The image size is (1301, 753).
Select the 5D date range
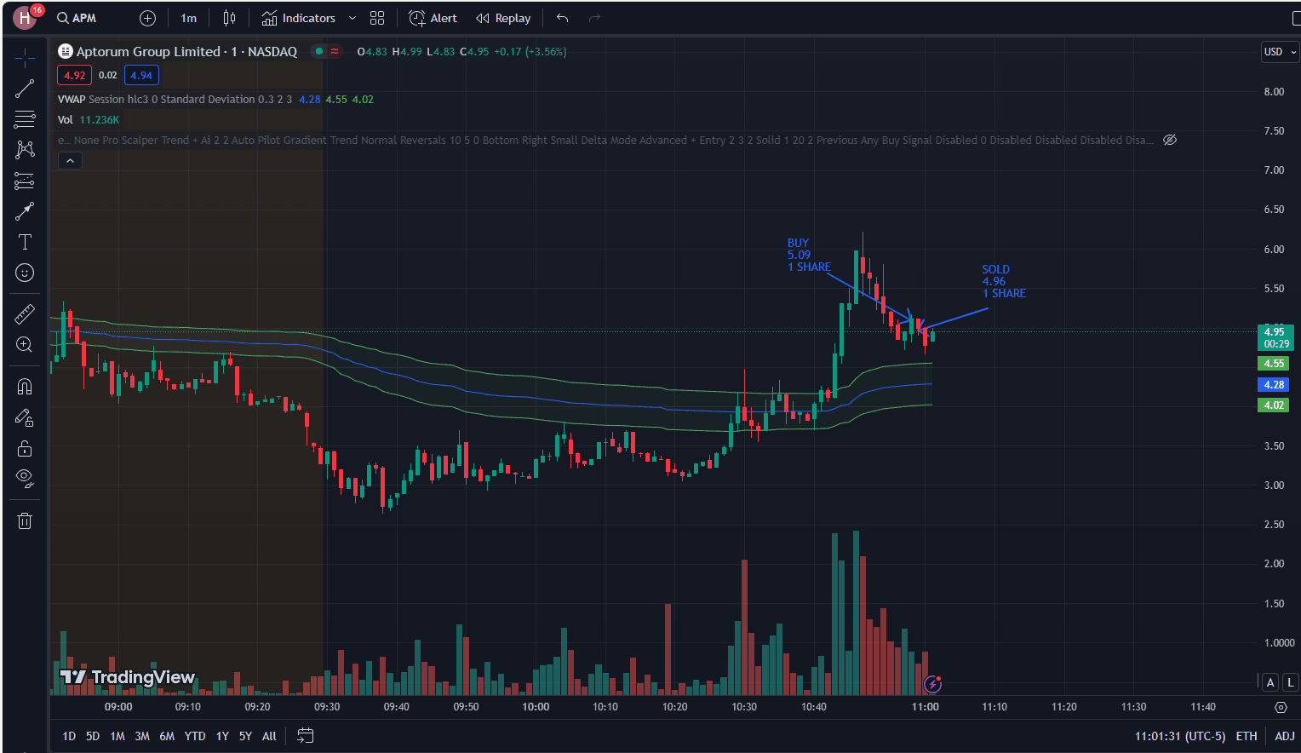[93, 736]
